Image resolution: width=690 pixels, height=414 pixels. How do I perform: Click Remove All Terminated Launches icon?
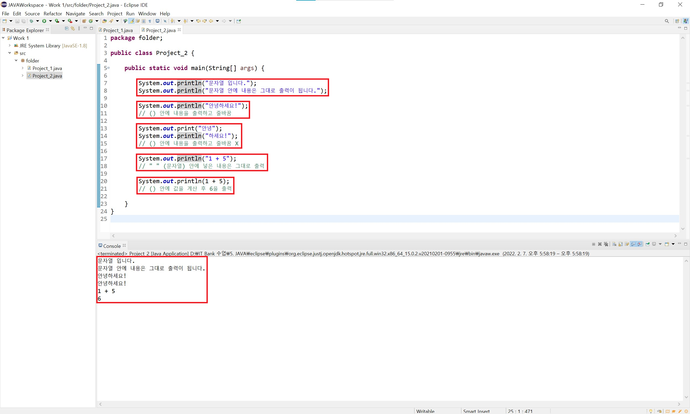pyautogui.click(x=606, y=244)
